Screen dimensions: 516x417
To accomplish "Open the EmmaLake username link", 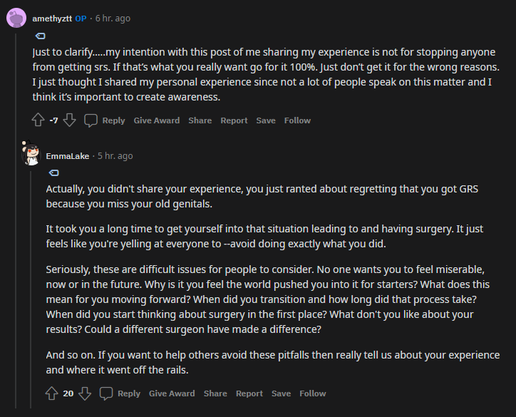I will (67, 155).
